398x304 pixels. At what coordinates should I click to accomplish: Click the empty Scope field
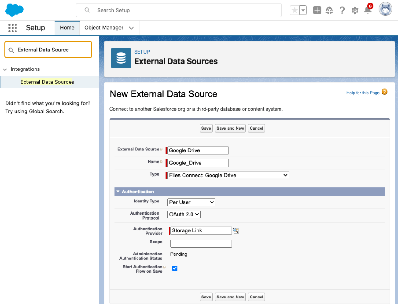pyautogui.click(x=201, y=244)
